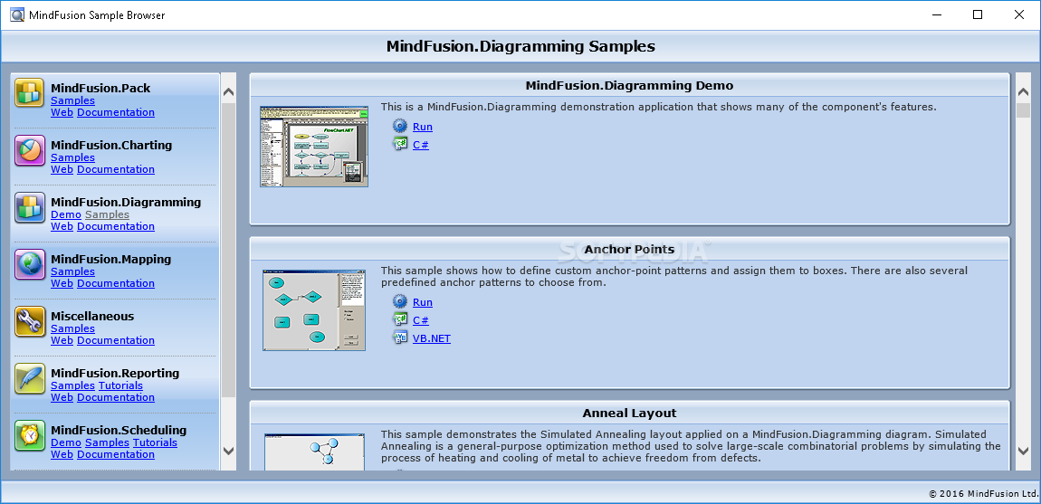Image resolution: width=1041 pixels, height=504 pixels.
Task: Run the Anchor Points sample
Action: [x=422, y=301]
